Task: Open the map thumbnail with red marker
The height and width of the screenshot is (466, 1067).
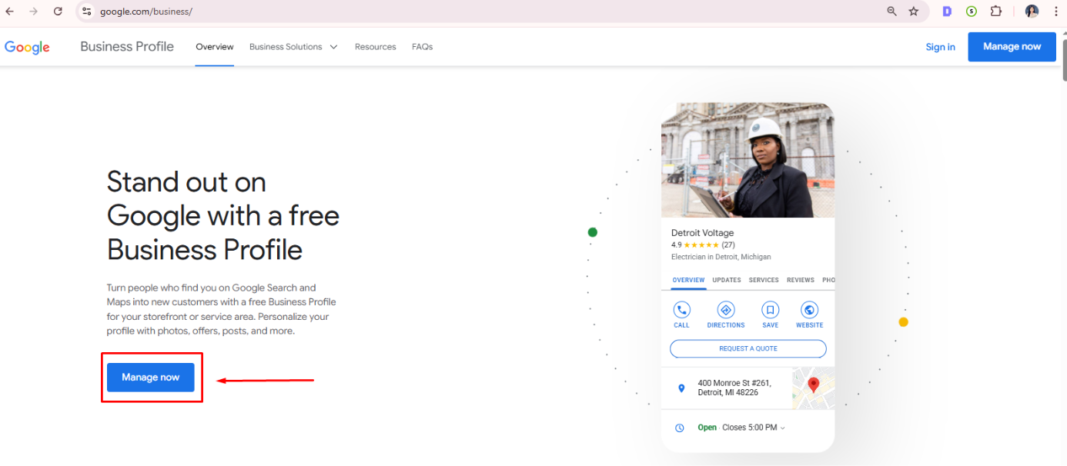Action: pyautogui.click(x=814, y=388)
